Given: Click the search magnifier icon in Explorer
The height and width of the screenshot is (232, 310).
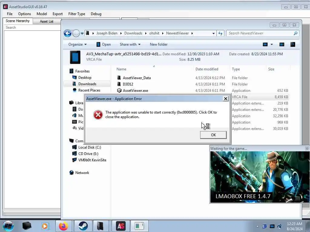Looking at the screenshot, I should (295, 33).
